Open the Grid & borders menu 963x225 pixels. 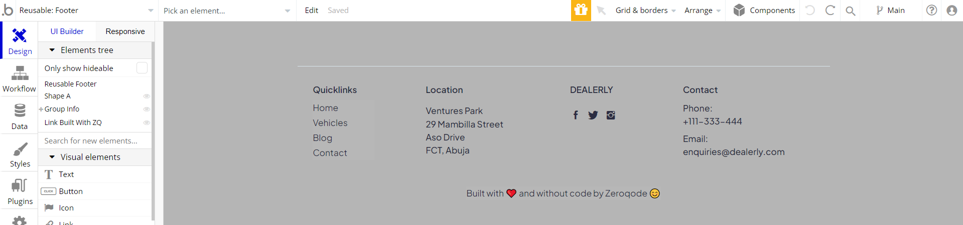(646, 10)
